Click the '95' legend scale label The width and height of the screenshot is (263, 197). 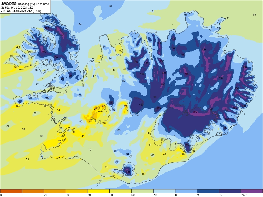[x=221, y=195]
